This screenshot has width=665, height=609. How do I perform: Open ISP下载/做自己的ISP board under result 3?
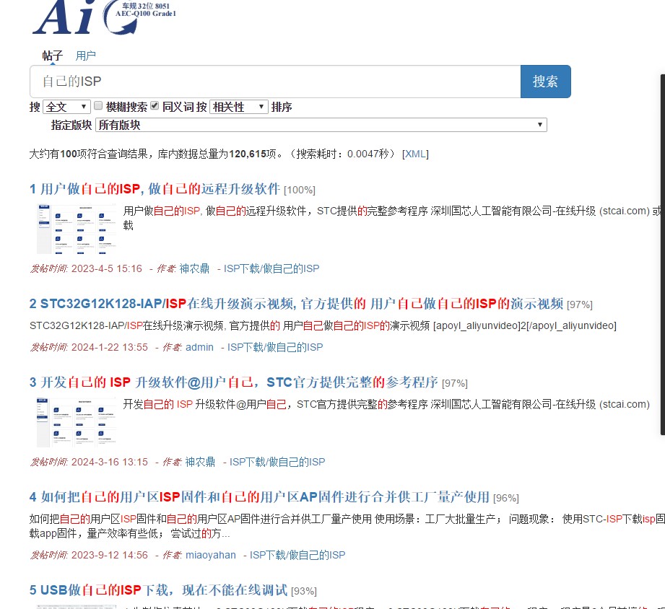(x=277, y=462)
